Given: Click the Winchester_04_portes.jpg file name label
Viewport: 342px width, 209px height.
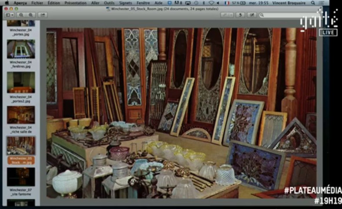Looking at the screenshot, I should click(x=21, y=32).
